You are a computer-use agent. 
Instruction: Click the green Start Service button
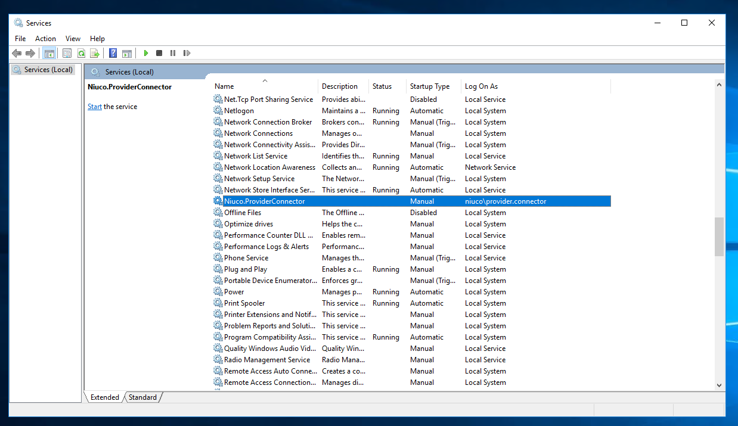click(x=145, y=53)
